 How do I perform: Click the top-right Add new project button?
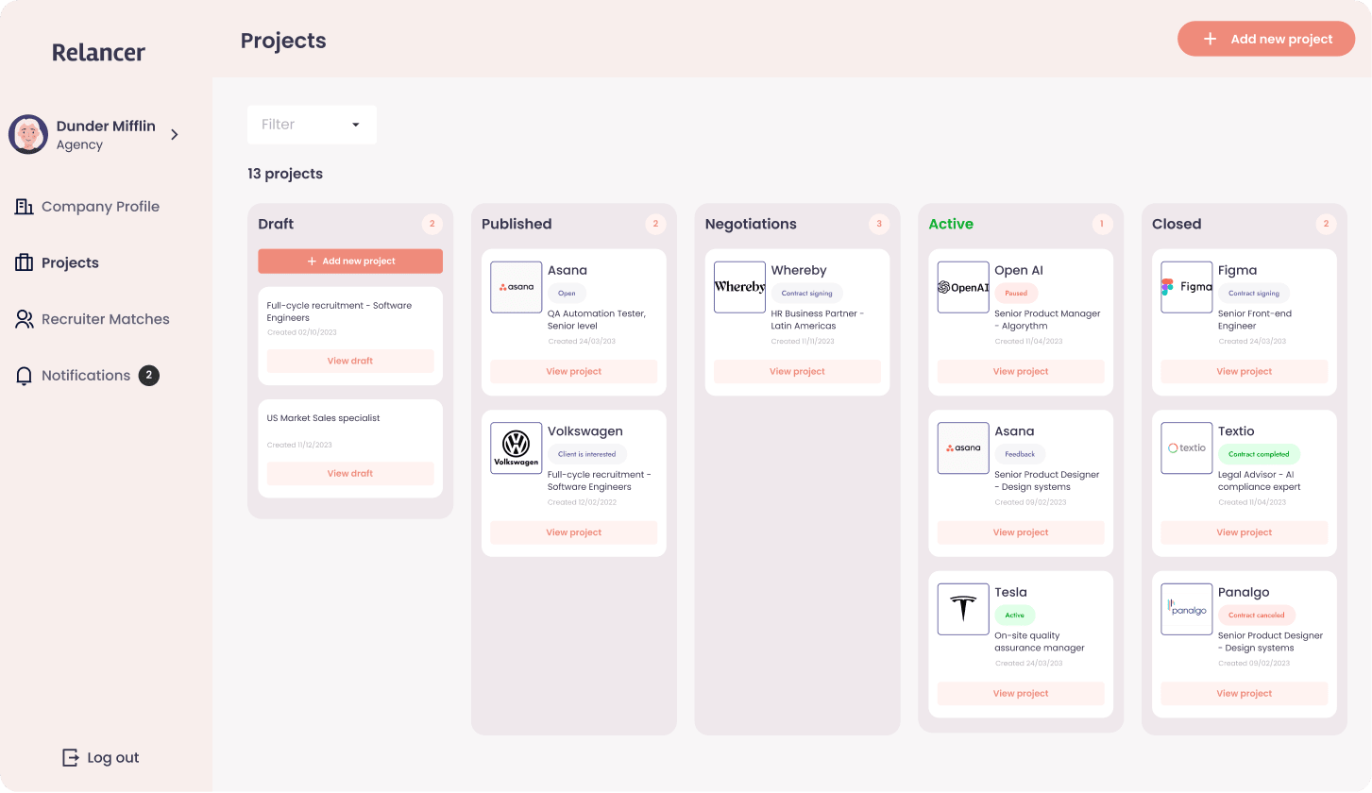tap(1266, 39)
